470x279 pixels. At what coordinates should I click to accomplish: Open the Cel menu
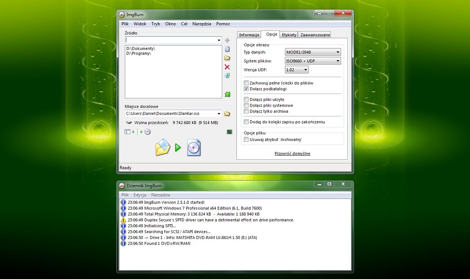pyautogui.click(x=184, y=24)
